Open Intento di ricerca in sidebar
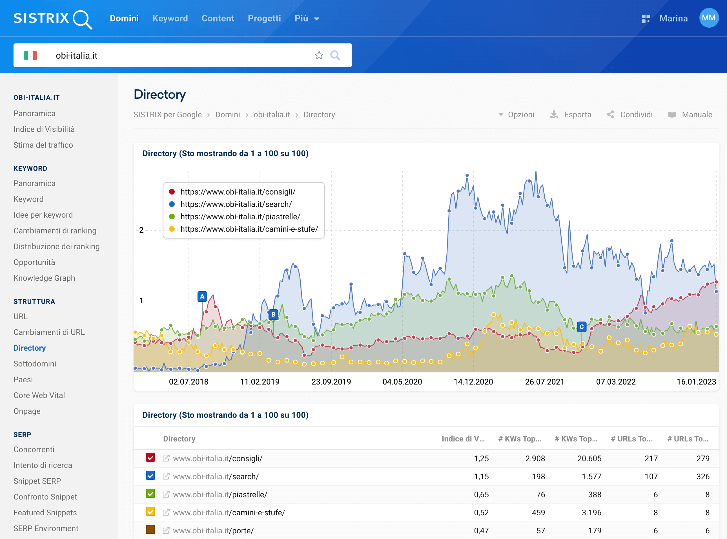The image size is (727, 539). pyautogui.click(x=43, y=465)
